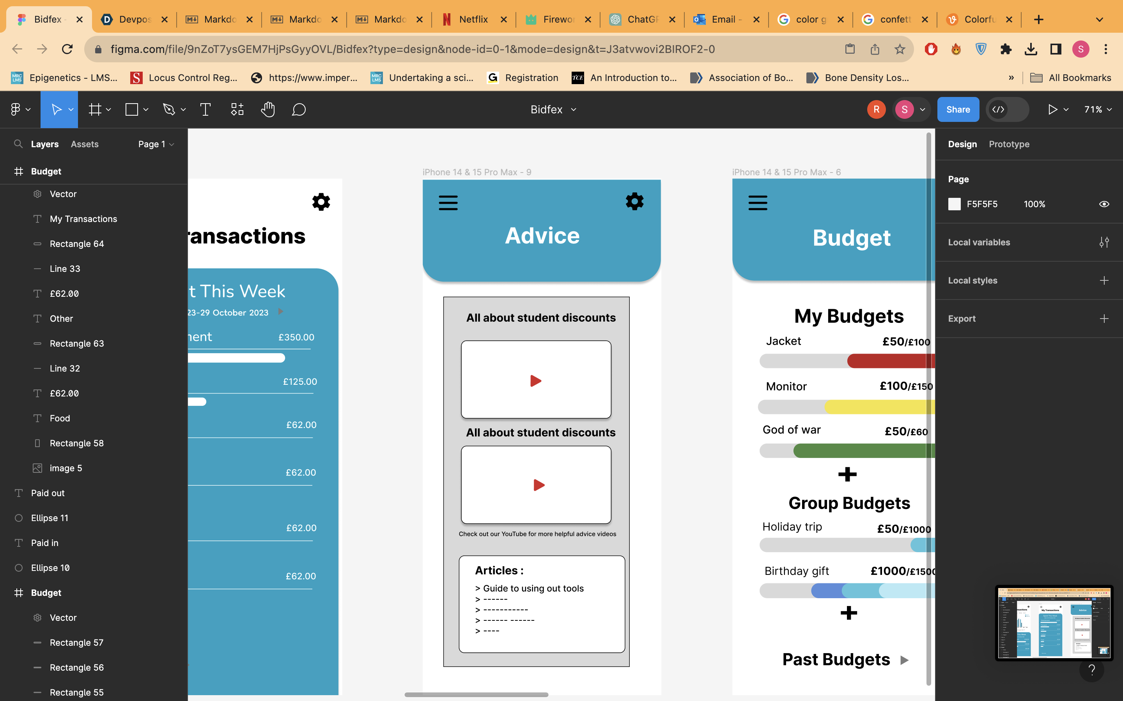The height and width of the screenshot is (701, 1123).
Task: Add a new Export setting
Action: click(1104, 319)
